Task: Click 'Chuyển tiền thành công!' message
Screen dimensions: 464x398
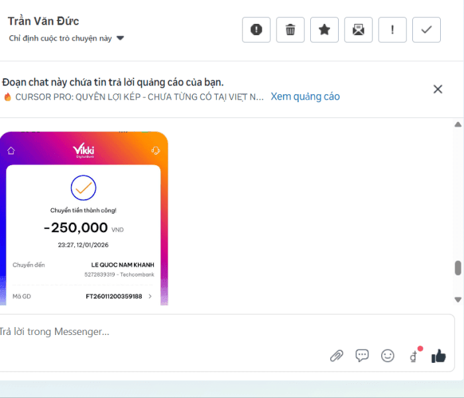Action: (83, 210)
